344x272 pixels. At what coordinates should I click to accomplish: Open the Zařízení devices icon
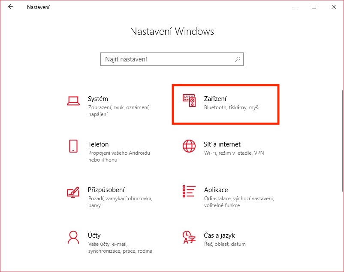[189, 101]
